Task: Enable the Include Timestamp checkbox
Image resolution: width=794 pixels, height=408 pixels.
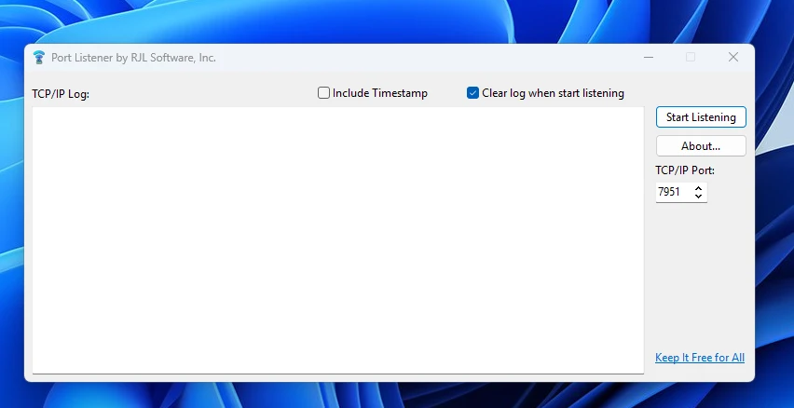Action: coord(324,93)
